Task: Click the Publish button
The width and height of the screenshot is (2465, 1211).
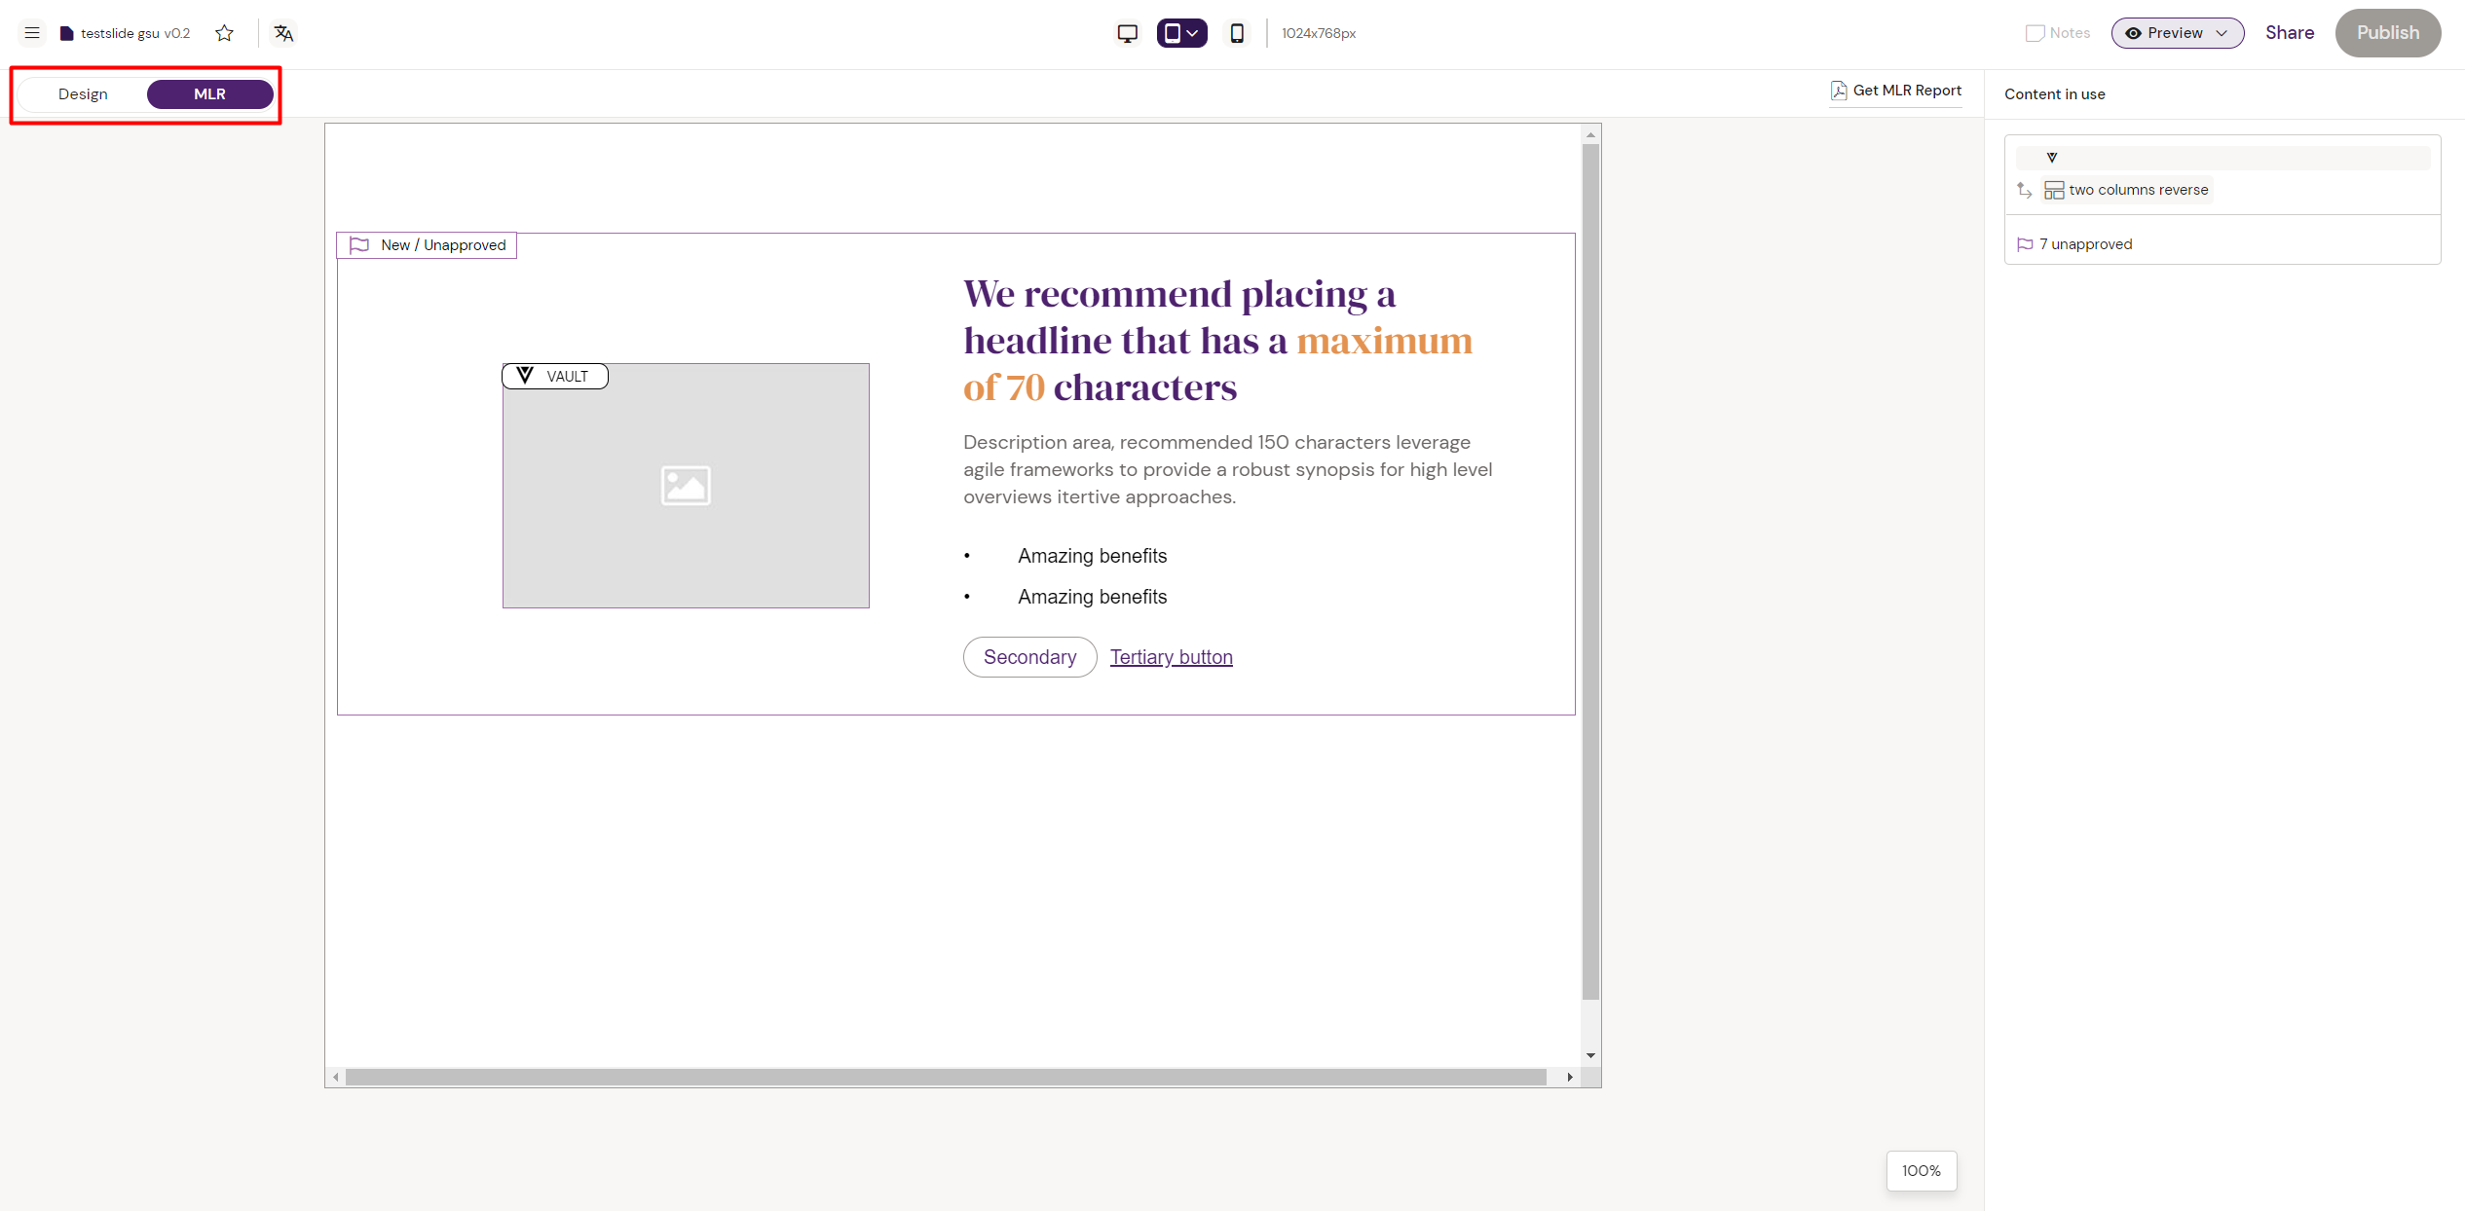Action: coord(2387,33)
